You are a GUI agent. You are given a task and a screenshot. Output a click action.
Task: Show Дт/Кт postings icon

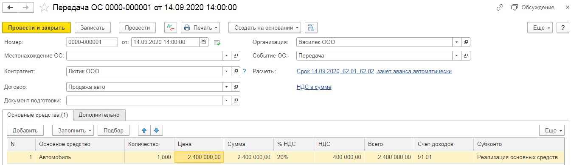[x=170, y=27]
